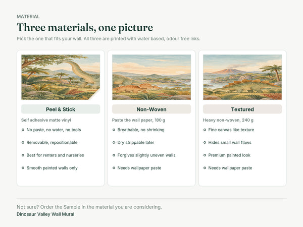Click bullet icon beside Fine canvas like texture

click(x=205, y=130)
